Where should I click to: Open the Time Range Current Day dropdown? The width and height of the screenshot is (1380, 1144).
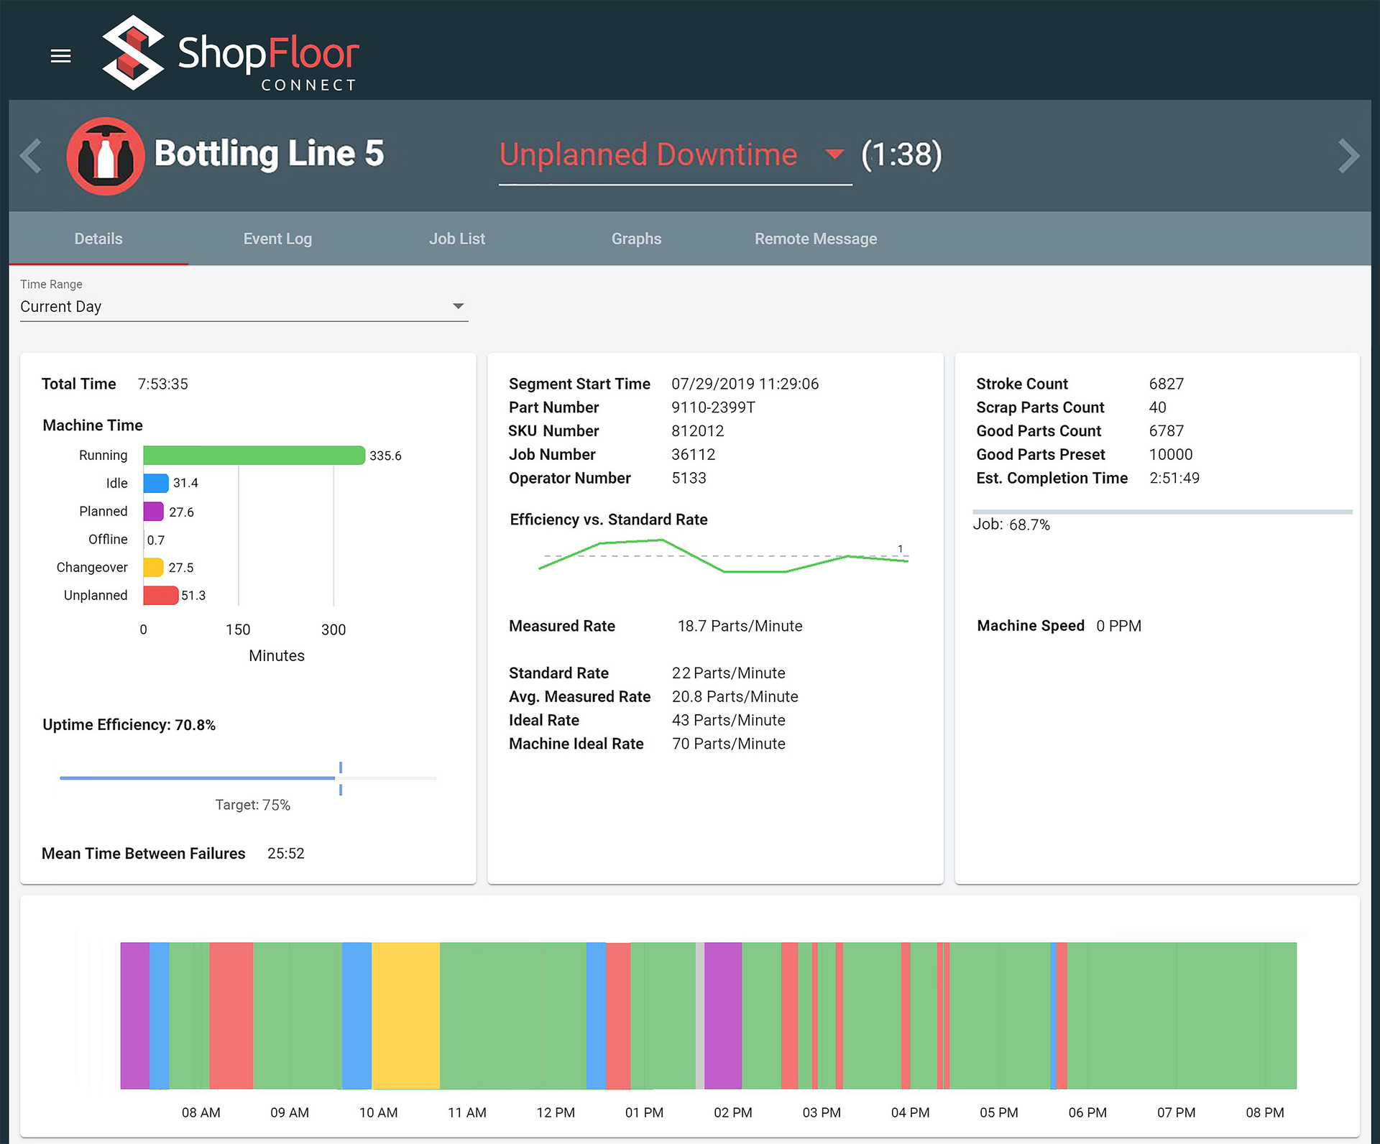tap(243, 307)
